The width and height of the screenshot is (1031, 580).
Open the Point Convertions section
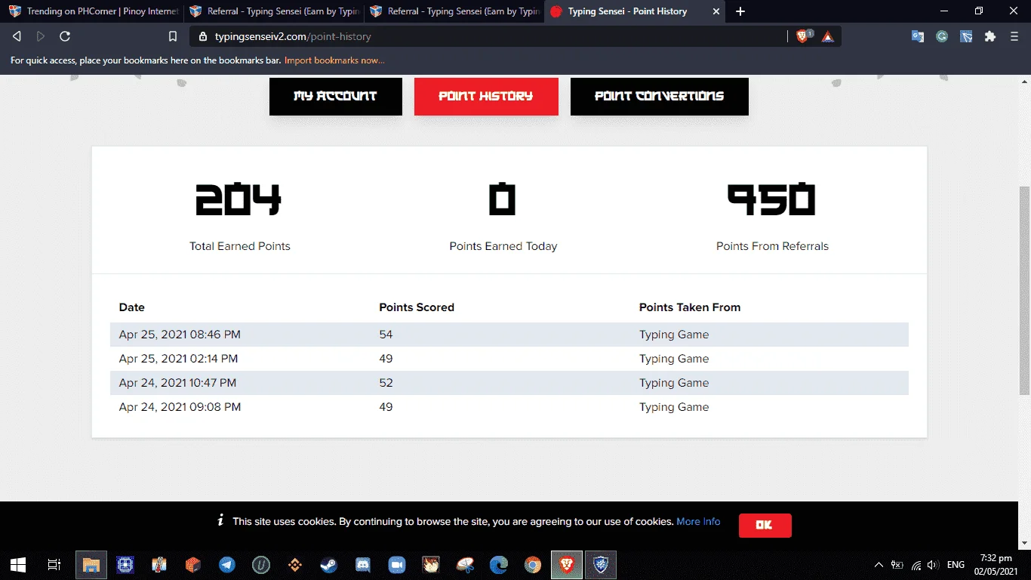(x=659, y=96)
